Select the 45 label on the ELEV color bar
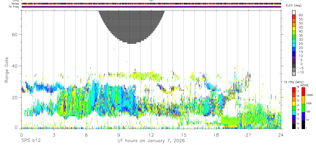Image resolution: width=316 pixels, height=146 pixels. [x=301, y=27]
